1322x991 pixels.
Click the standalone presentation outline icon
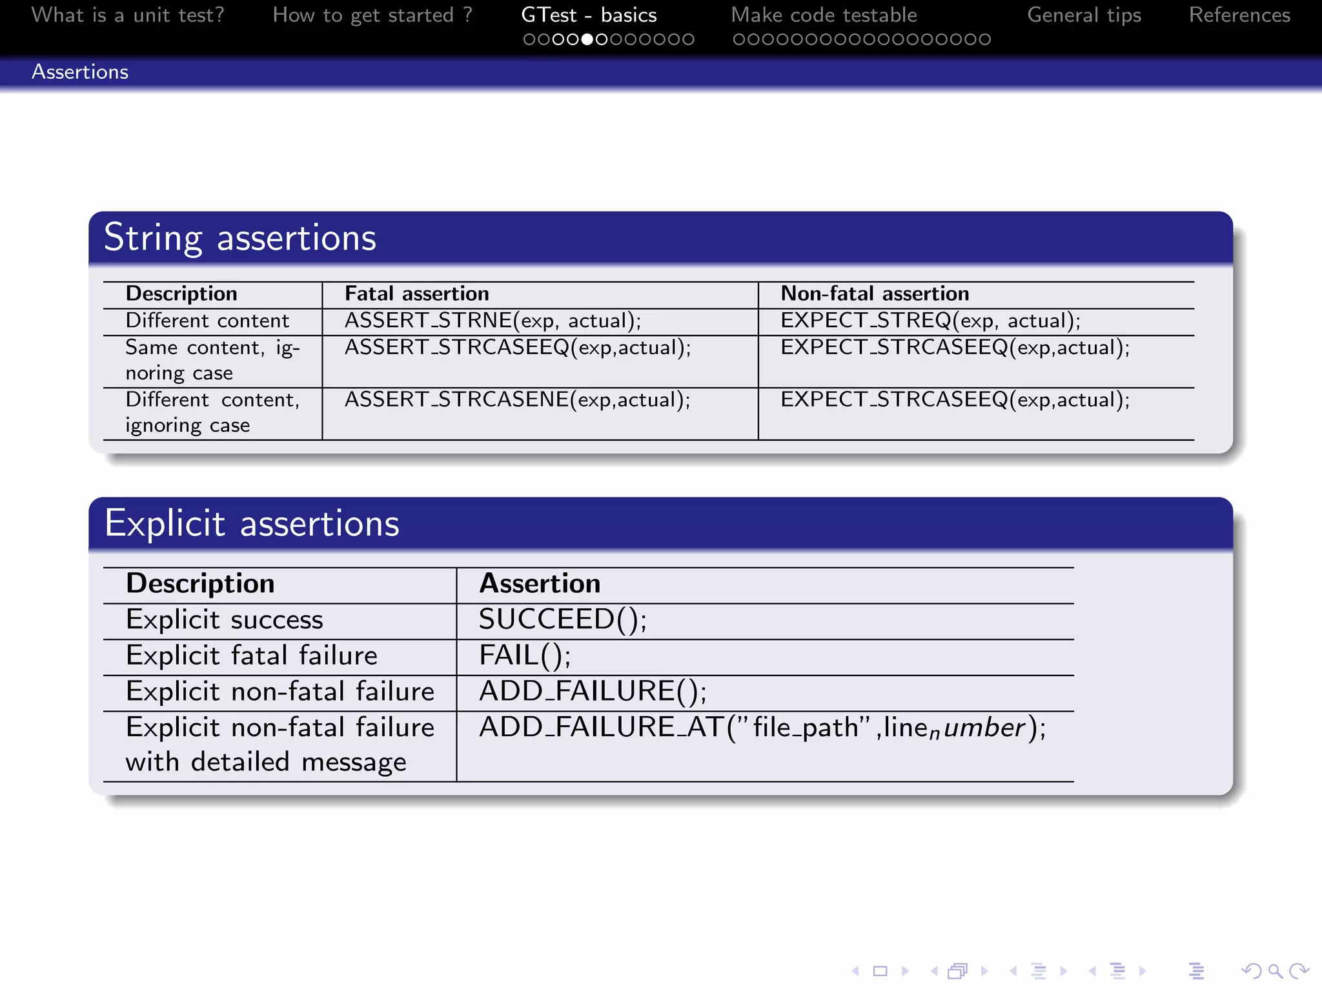(1196, 971)
